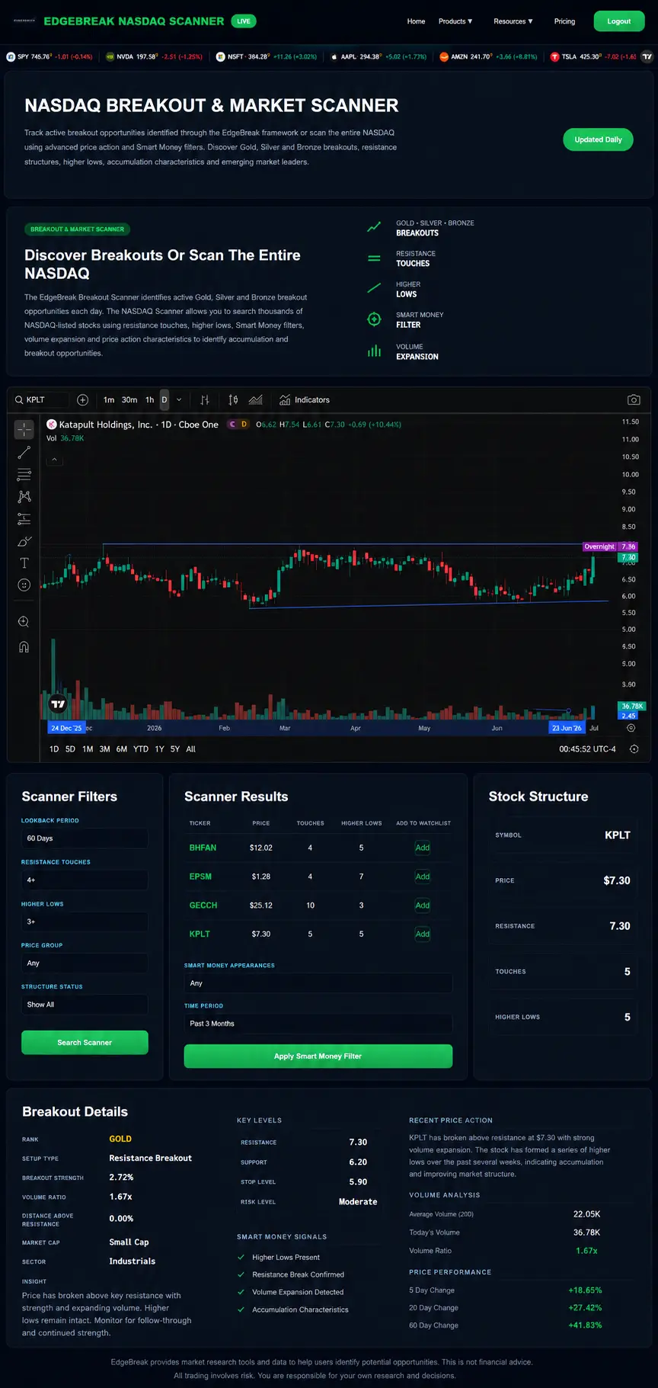Select the EPSM ticker row link
This screenshot has width=658, height=1388.
tap(200, 877)
